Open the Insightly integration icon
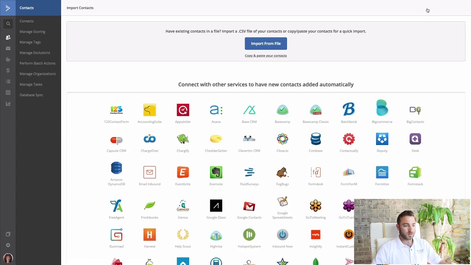 pyautogui.click(x=316, y=235)
